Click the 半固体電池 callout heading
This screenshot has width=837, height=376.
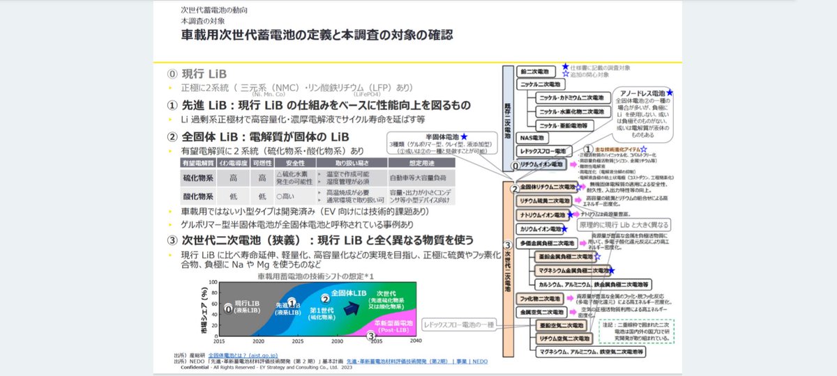pos(444,138)
